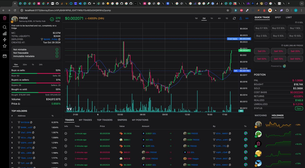
Task: Open the SNIPERS tab
Action: click(122, 120)
